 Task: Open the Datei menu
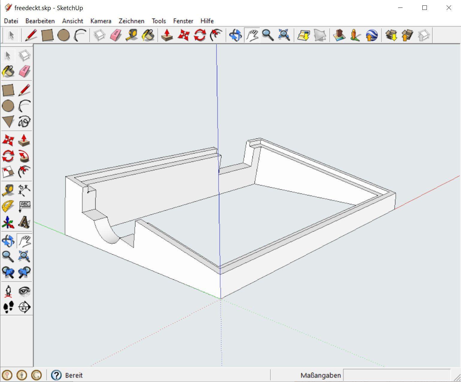11,21
